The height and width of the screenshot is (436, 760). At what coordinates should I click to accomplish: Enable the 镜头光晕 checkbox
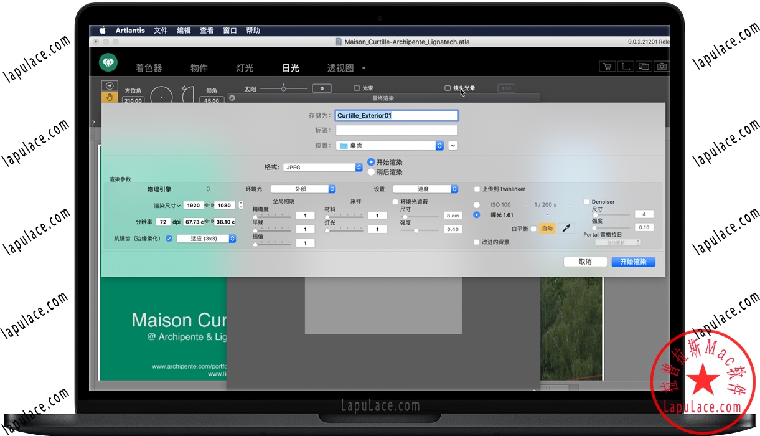pos(447,88)
